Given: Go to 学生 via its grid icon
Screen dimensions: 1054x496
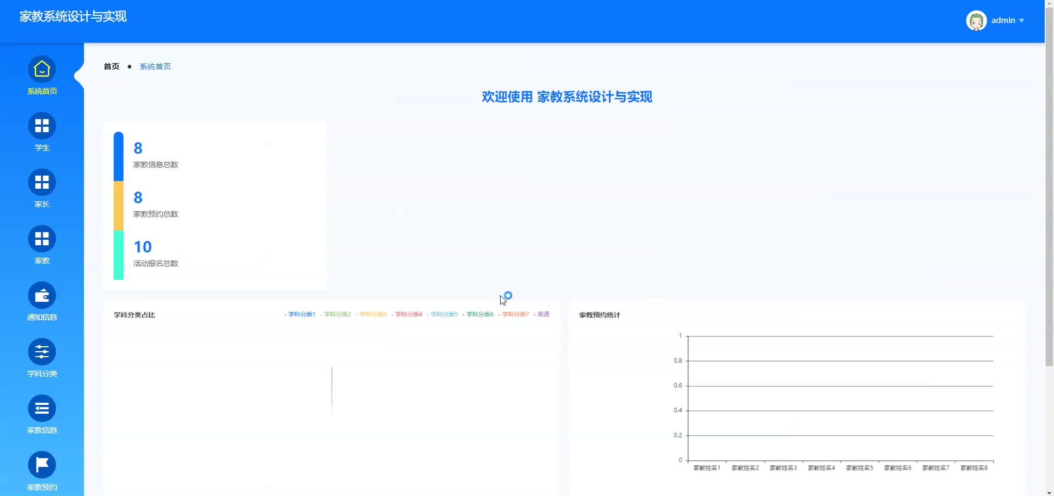Looking at the screenshot, I should tap(42, 126).
